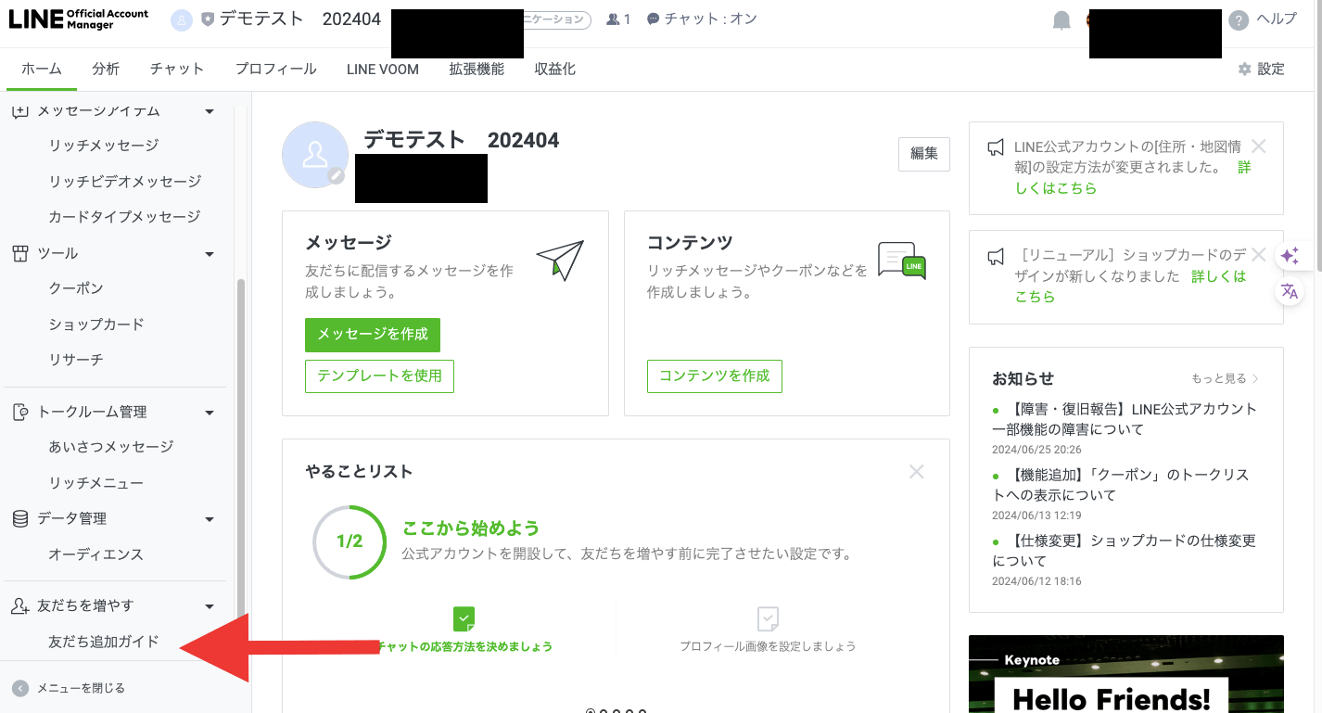The width and height of the screenshot is (1322, 713).
Task: Click the chat status bubble icon
Action: pyautogui.click(x=653, y=19)
